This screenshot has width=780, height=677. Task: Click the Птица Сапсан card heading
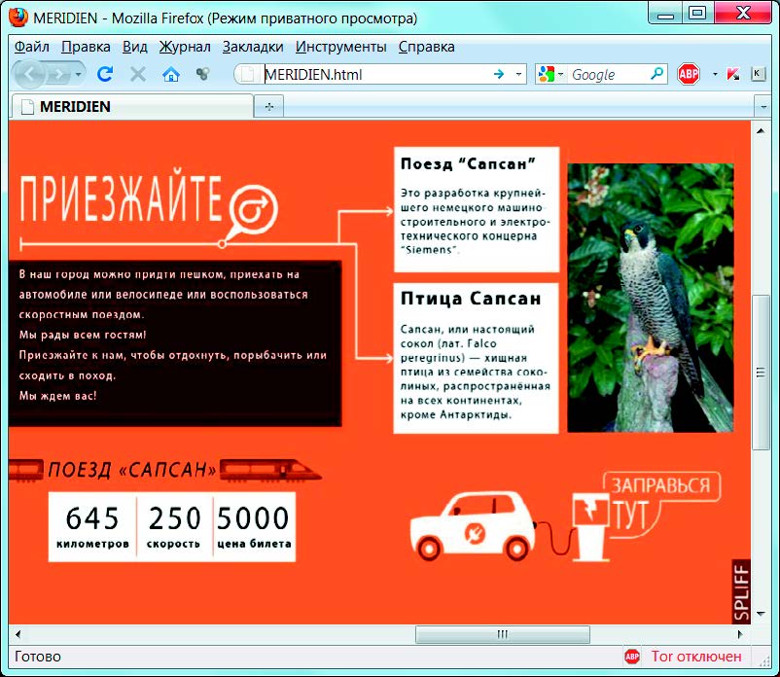(x=471, y=299)
